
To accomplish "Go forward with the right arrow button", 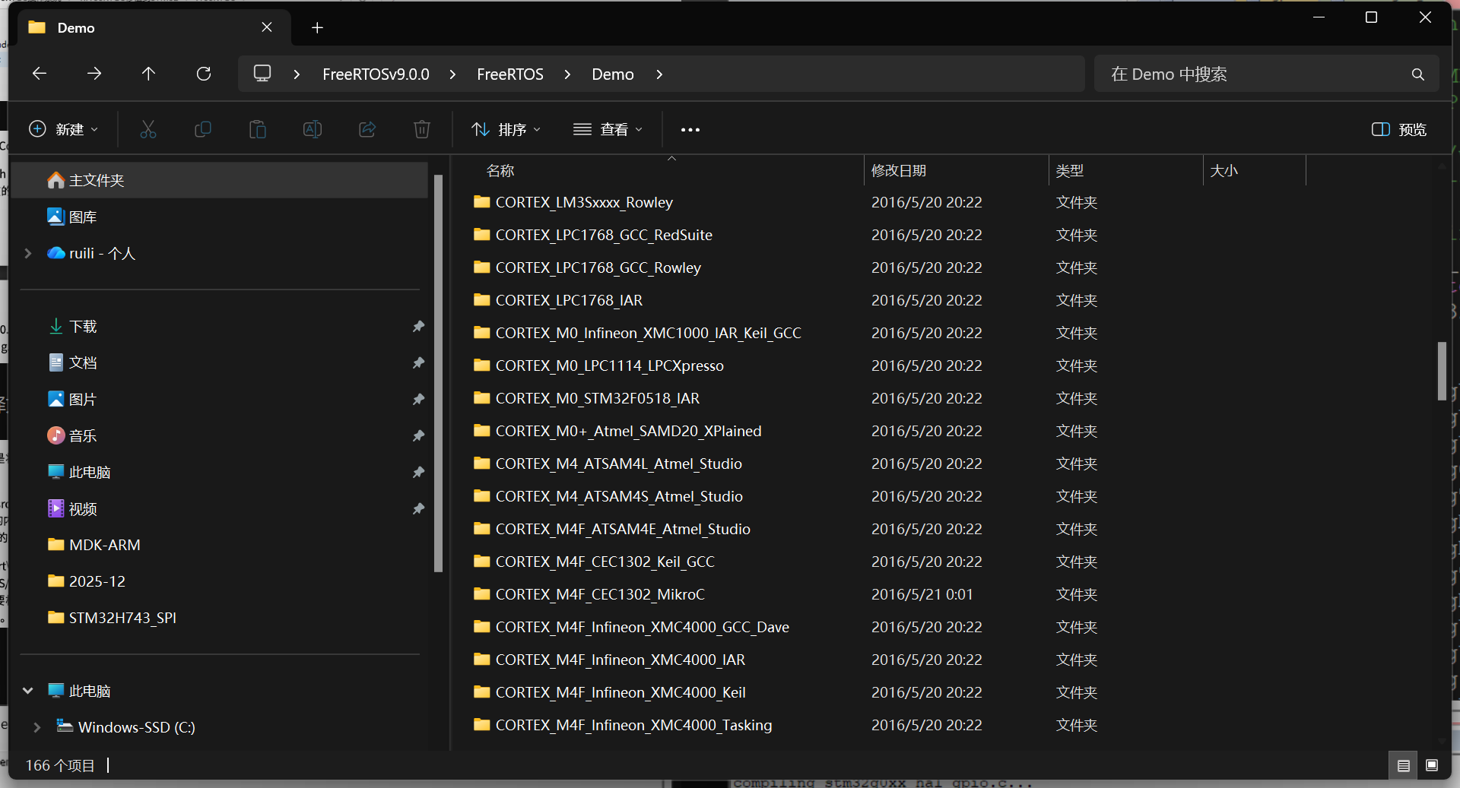I will [x=94, y=74].
